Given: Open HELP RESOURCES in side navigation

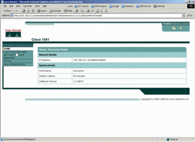Looking at the screenshot, I should [18, 65].
